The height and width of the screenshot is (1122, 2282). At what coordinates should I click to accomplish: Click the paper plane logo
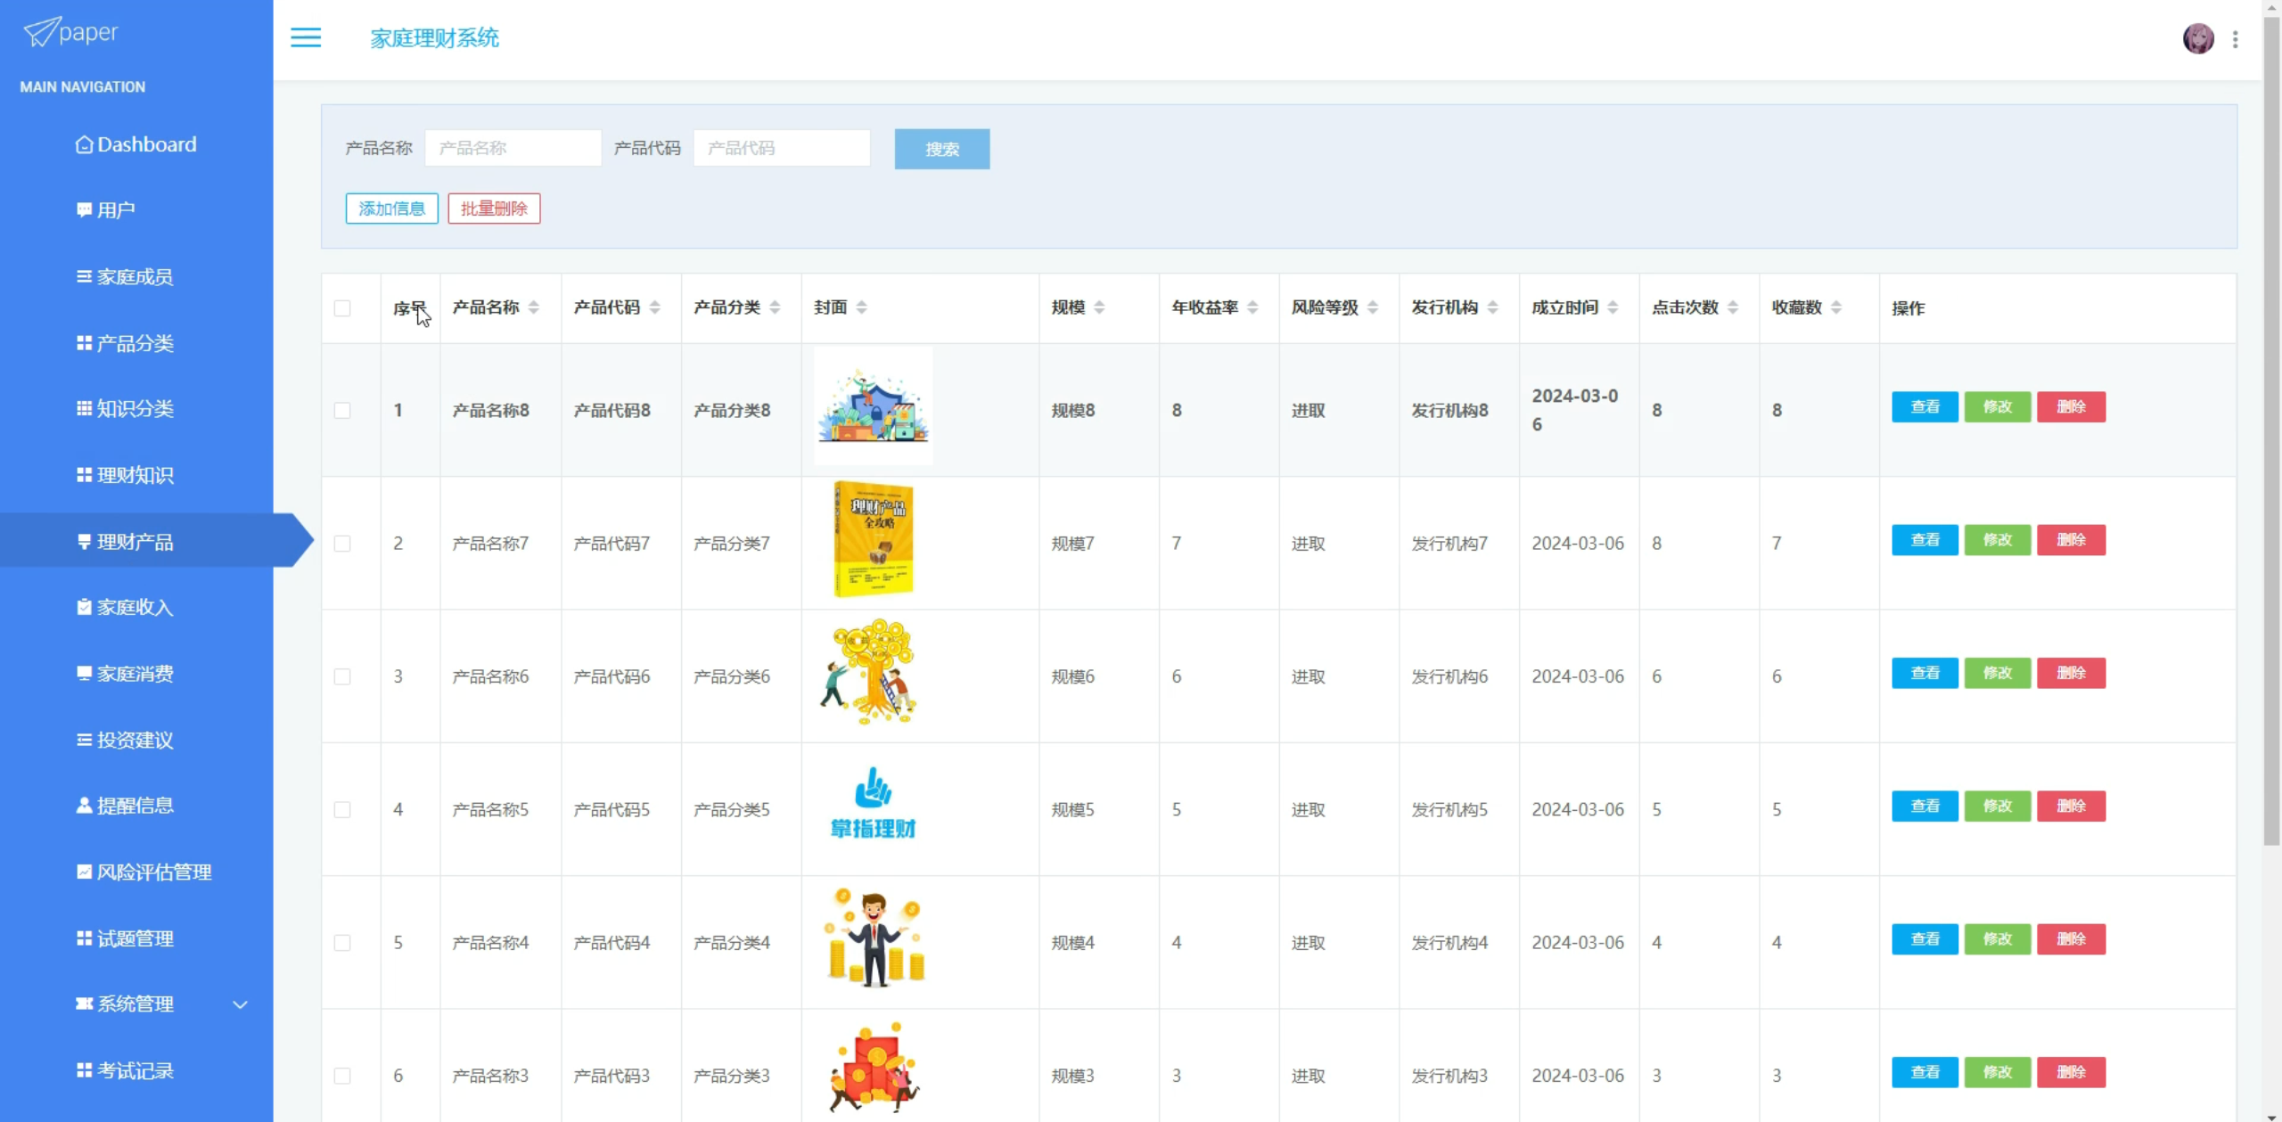[x=41, y=32]
